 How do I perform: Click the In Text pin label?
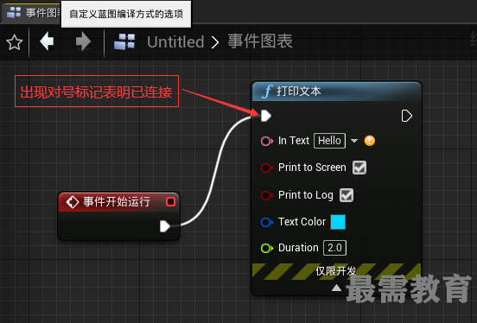[294, 141]
